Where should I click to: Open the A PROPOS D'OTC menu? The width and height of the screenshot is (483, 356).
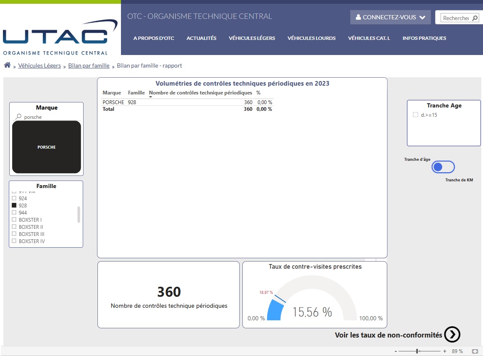[x=154, y=38]
